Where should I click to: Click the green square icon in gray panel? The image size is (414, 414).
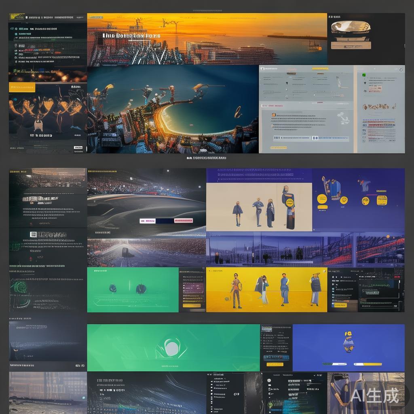364,75
